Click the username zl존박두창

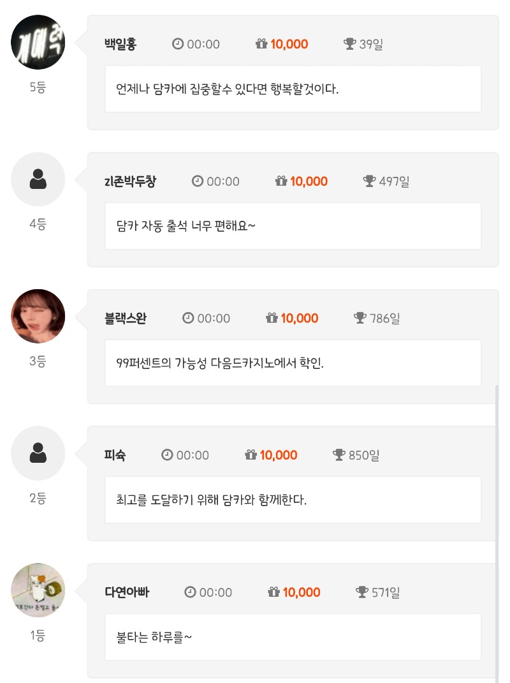point(130,181)
